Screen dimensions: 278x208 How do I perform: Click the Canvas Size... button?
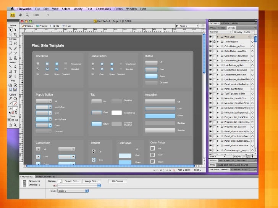coord(71,181)
